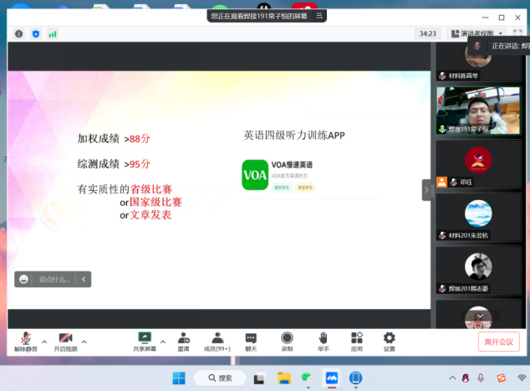Click 共享屏幕 (Share Screen) button
The height and width of the screenshot is (391, 530).
[x=145, y=340]
